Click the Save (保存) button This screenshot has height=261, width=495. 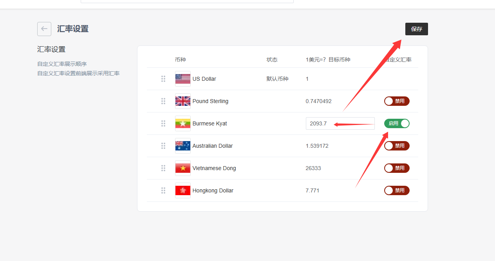(416, 29)
